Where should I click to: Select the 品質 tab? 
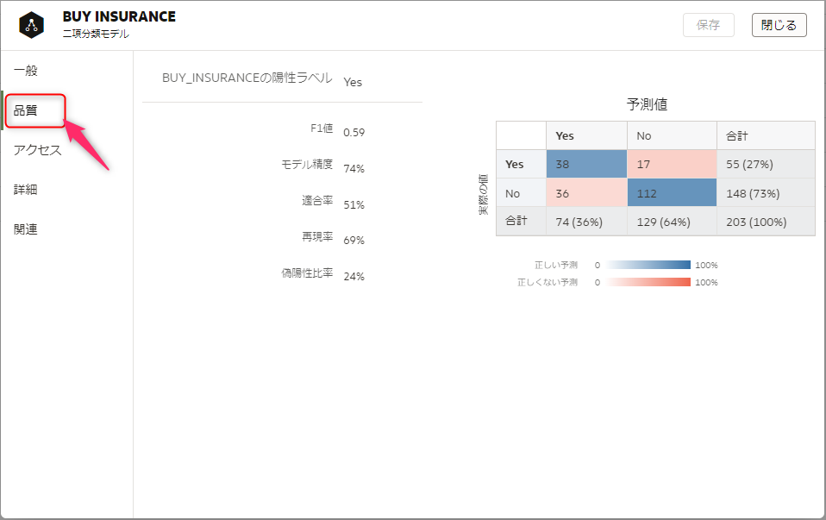click(x=25, y=110)
